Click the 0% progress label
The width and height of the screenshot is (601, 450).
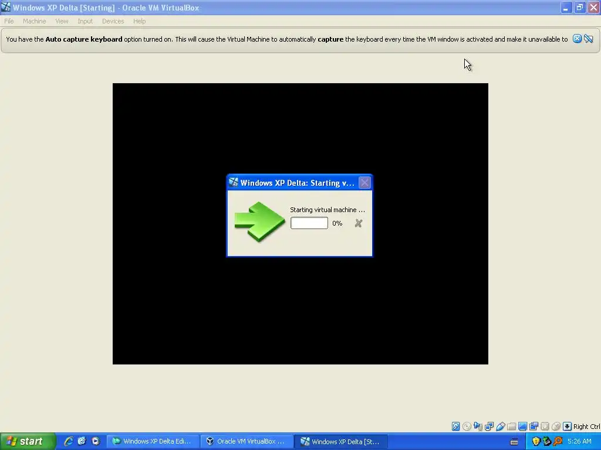click(x=337, y=223)
